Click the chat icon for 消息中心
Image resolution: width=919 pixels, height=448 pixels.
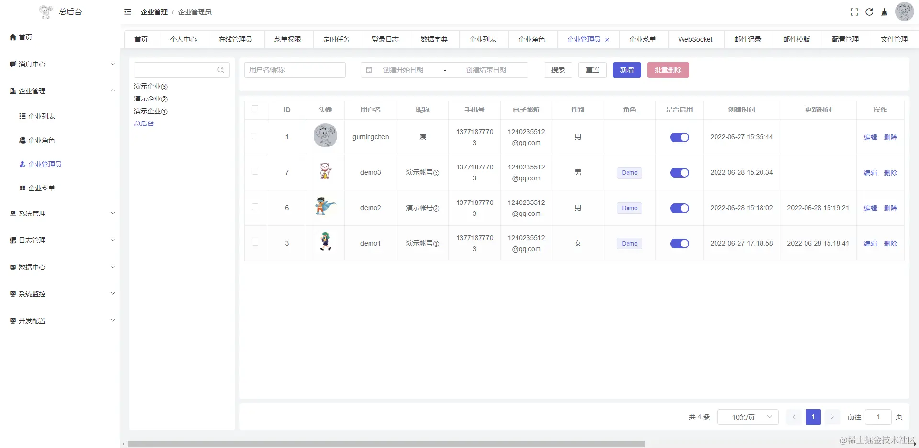(x=13, y=64)
